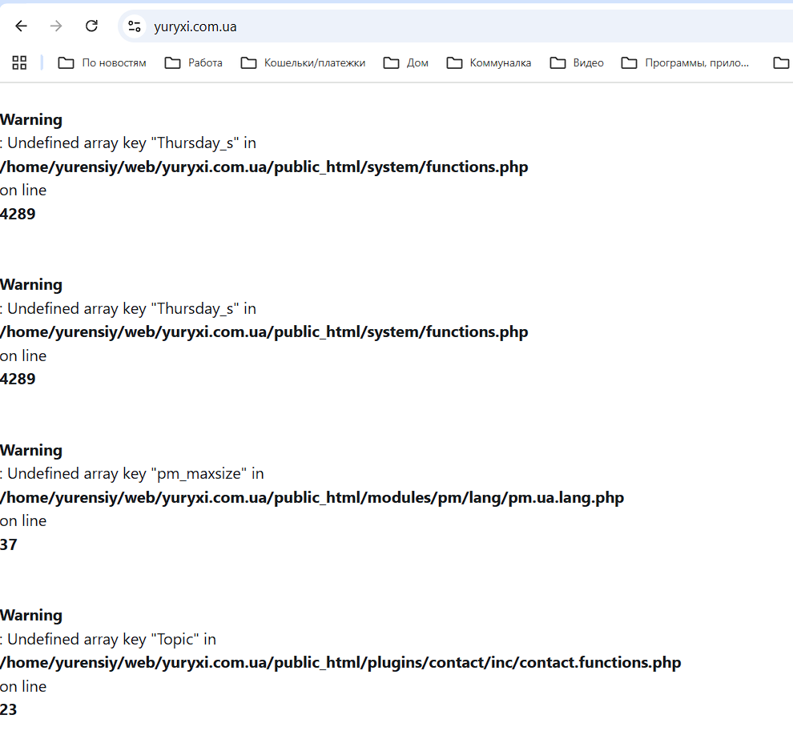Click the pm.ua.lang.php file path
Viewport: 793px width, 735px height.
pos(312,497)
